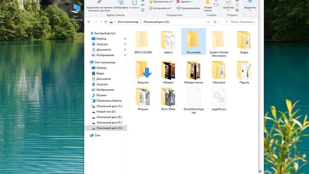
Task: Select Изображения under Быстрый доступ
Action: pyautogui.click(x=105, y=55)
